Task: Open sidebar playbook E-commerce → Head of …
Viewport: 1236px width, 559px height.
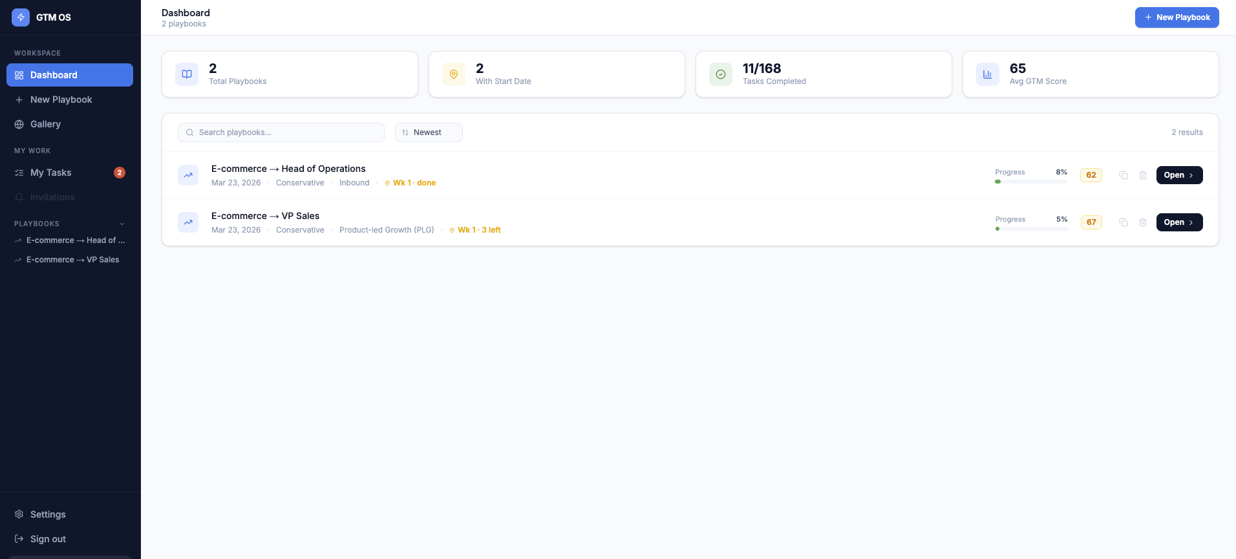Action: point(70,240)
